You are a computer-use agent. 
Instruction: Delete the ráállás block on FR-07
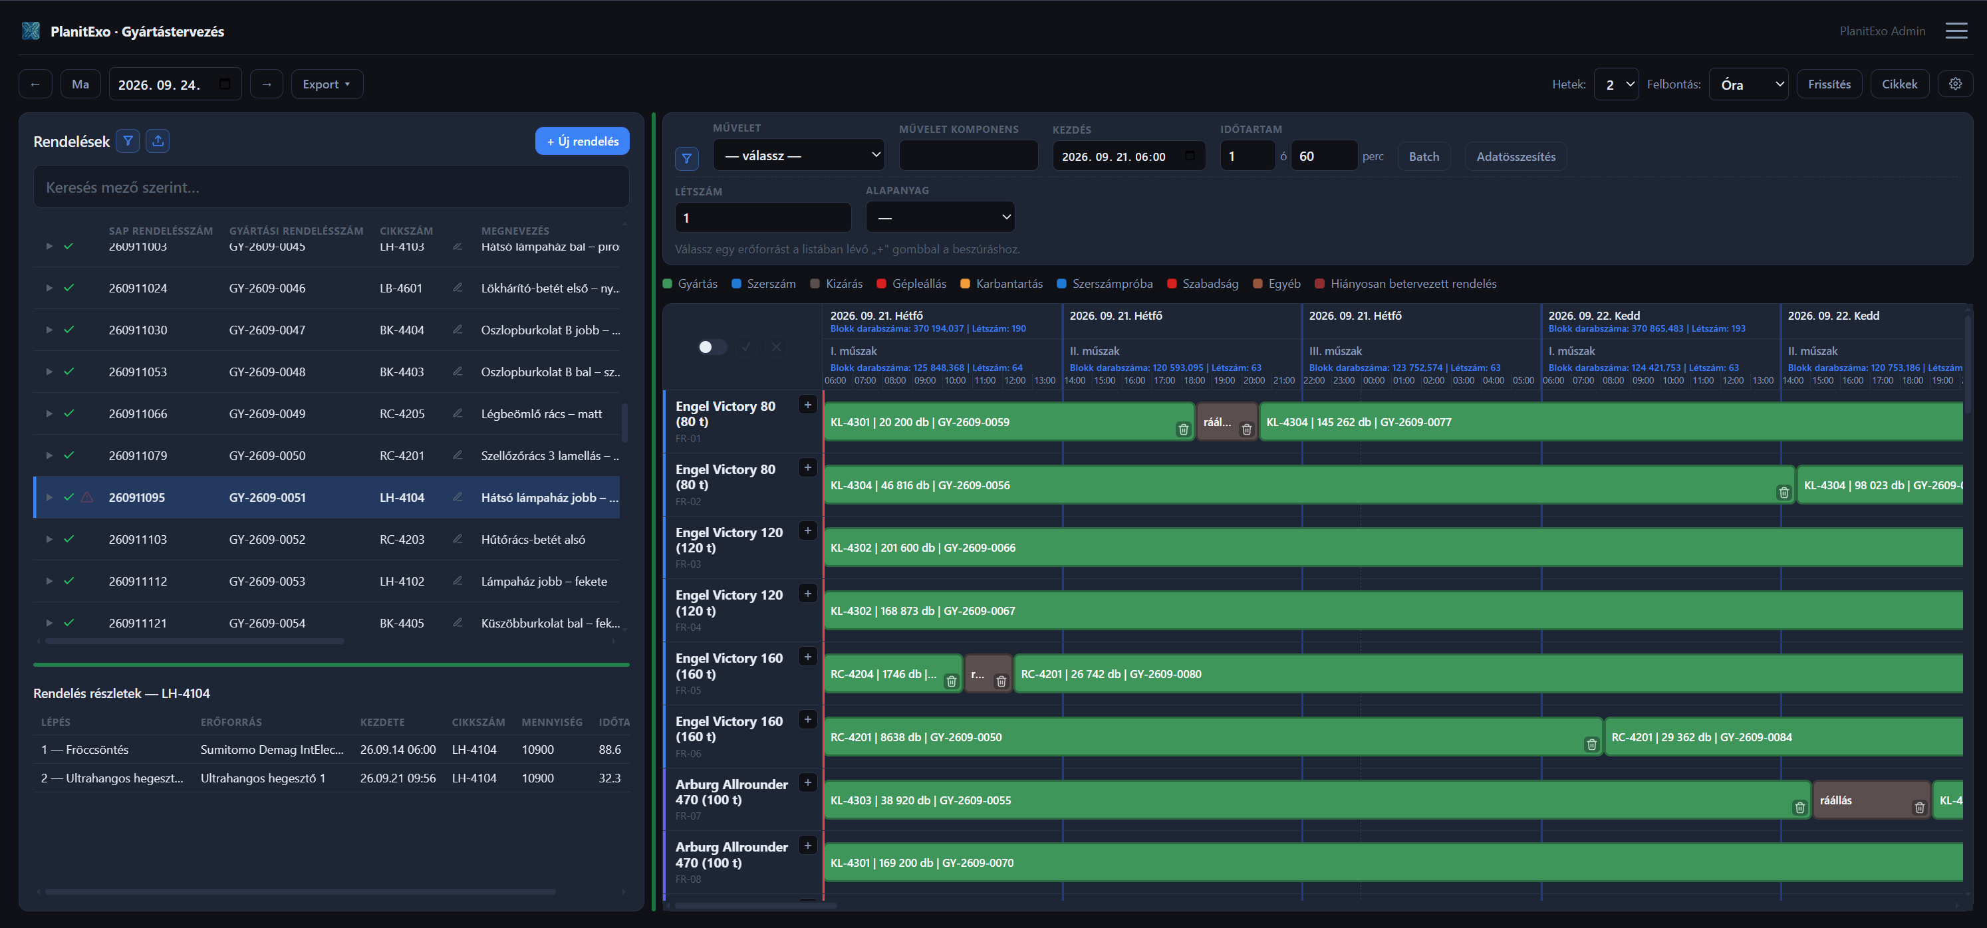coord(1919,808)
